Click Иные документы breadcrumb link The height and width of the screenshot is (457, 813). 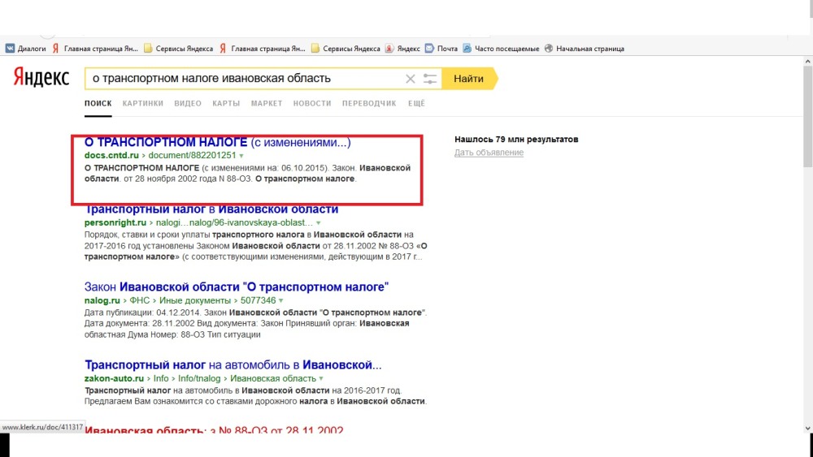(x=195, y=300)
